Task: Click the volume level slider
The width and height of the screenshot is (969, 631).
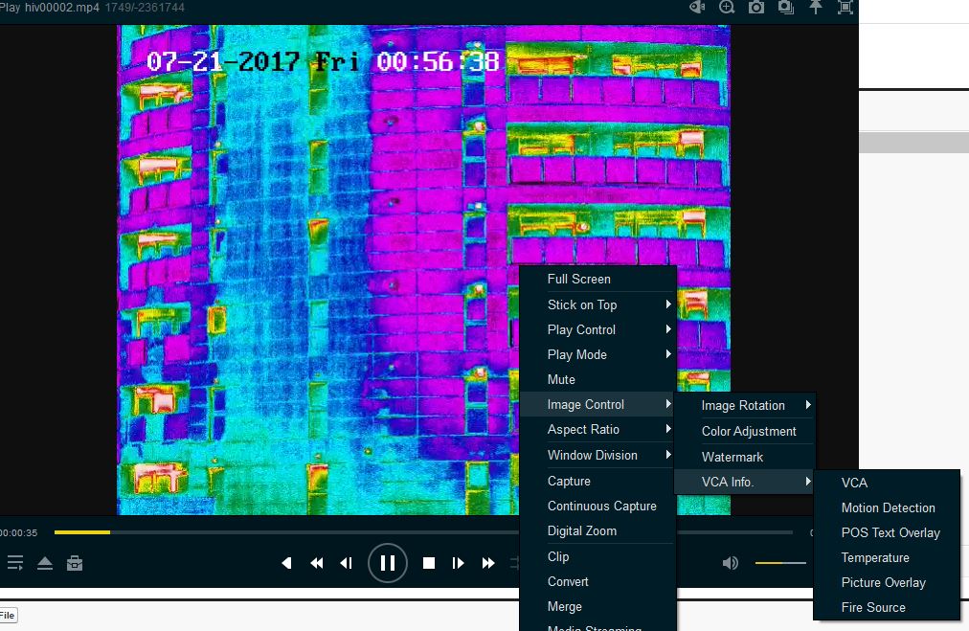Action: (x=780, y=563)
